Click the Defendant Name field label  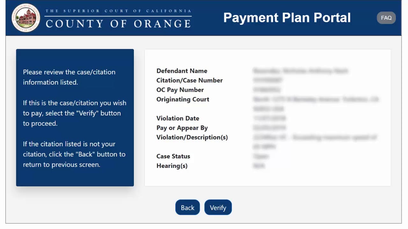[x=182, y=71]
